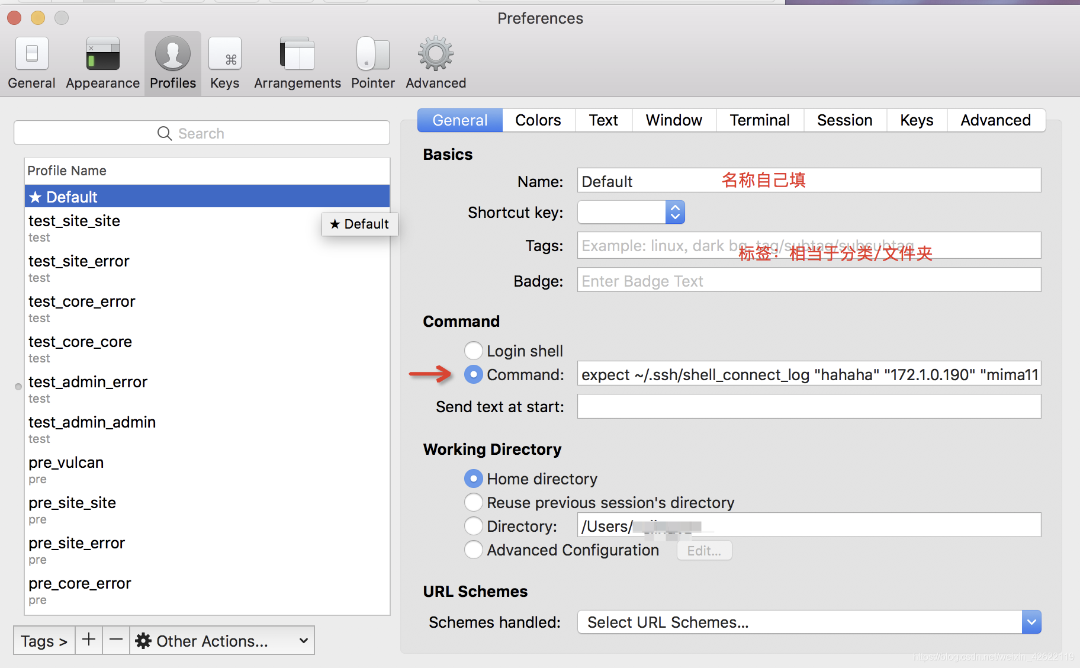This screenshot has width=1080, height=668.
Task: Choose Home directory radio option
Action: (x=473, y=478)
